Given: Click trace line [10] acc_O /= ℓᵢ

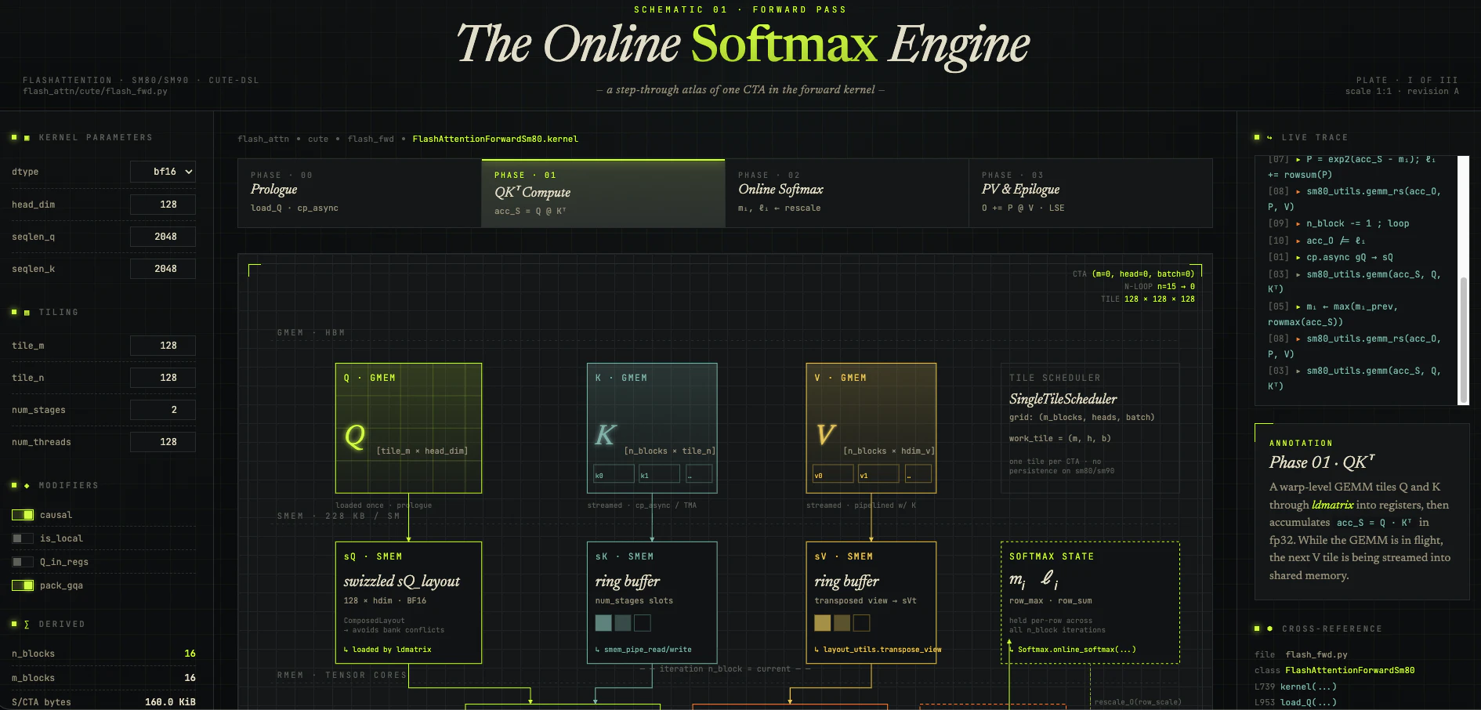Looking at the screenshot, I should click(x=1316, y=241).
